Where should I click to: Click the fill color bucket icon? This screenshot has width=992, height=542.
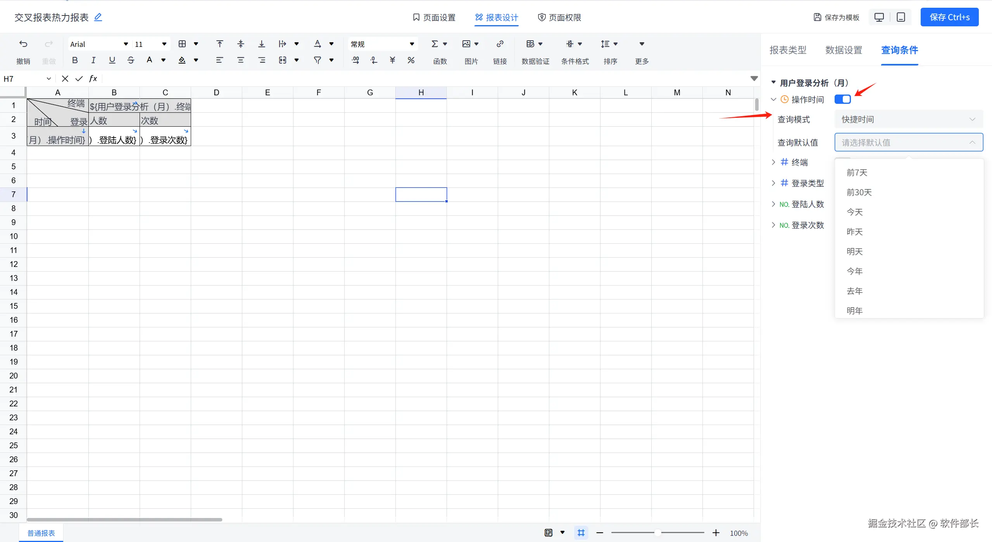click(182, 60)
